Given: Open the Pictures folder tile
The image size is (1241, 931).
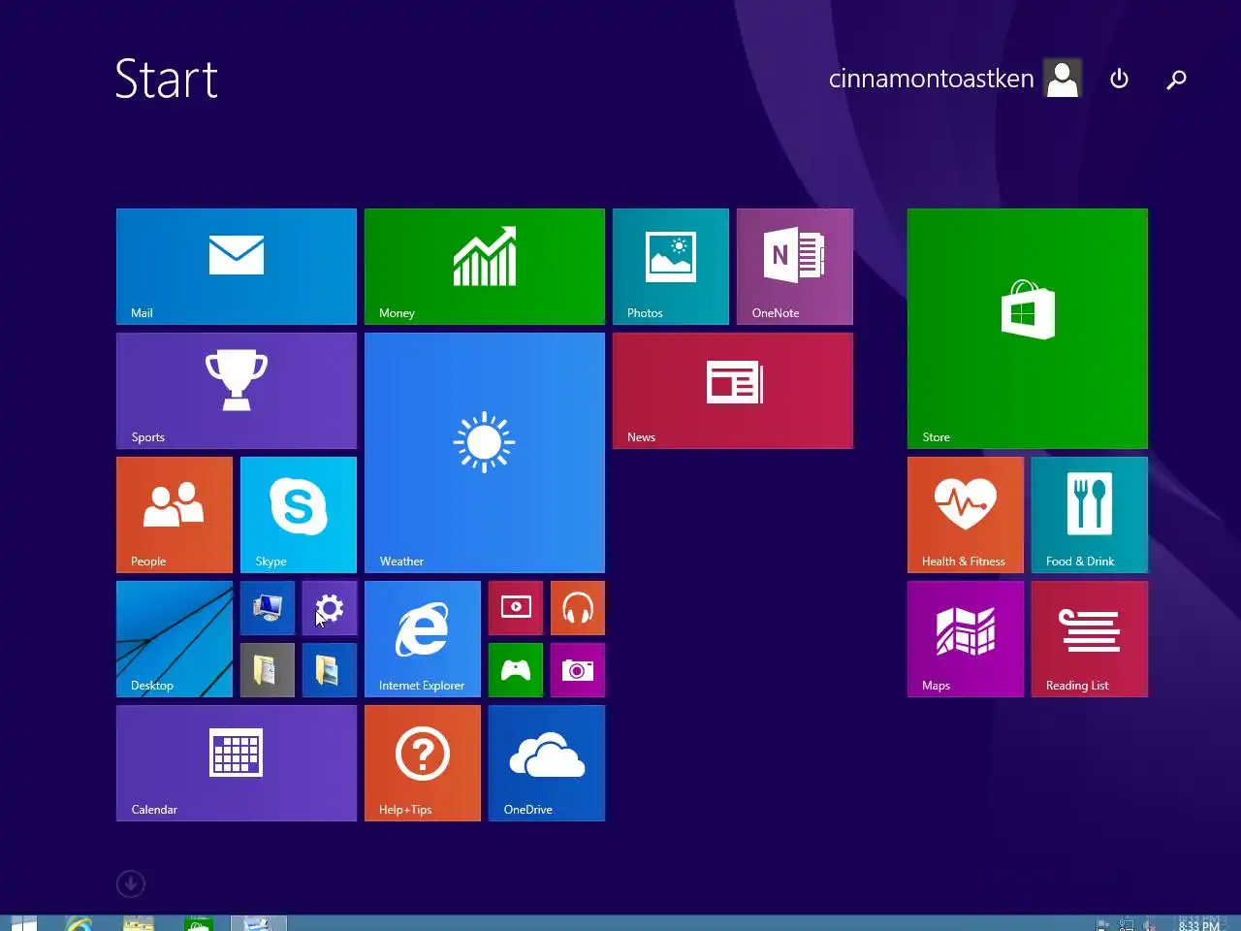Looking at the screenshot, I should tap(330, 670).
